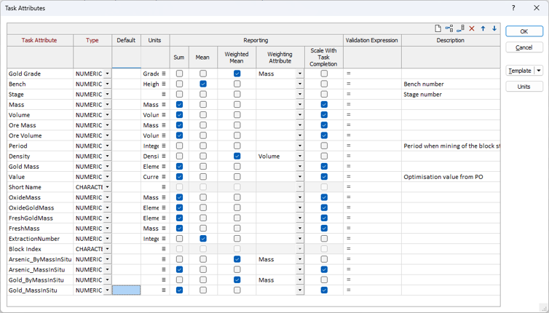The width and height of the screenshot is (549, 313).
Task: Move row up with the up arrow icon
Action: tap(483, 28)
